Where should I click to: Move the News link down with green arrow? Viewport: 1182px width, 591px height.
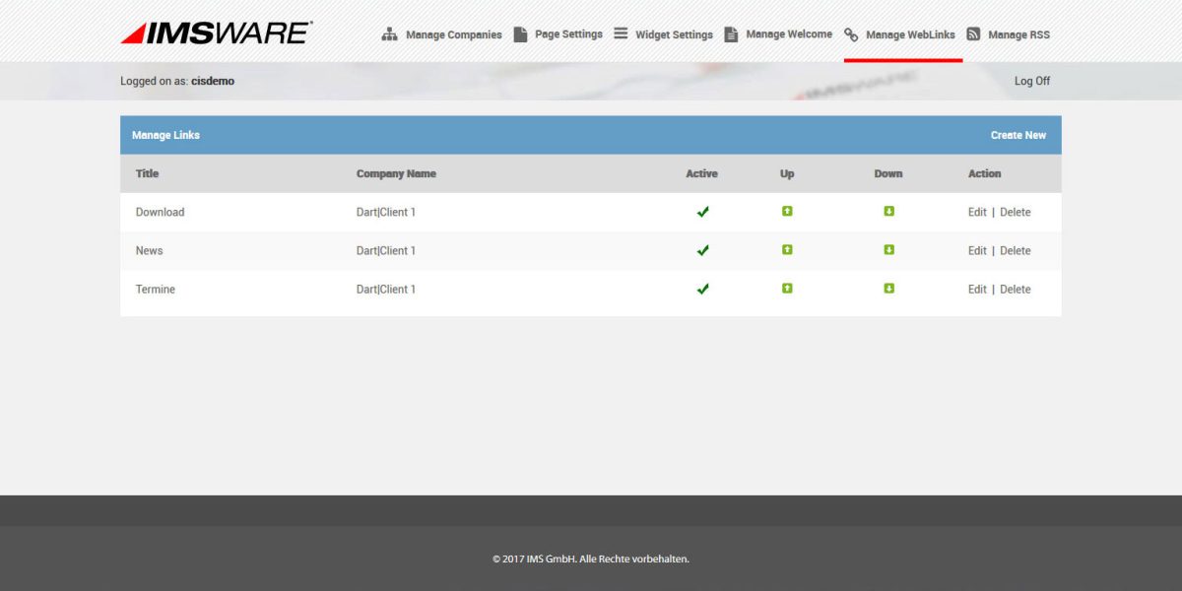click(888, 250)
